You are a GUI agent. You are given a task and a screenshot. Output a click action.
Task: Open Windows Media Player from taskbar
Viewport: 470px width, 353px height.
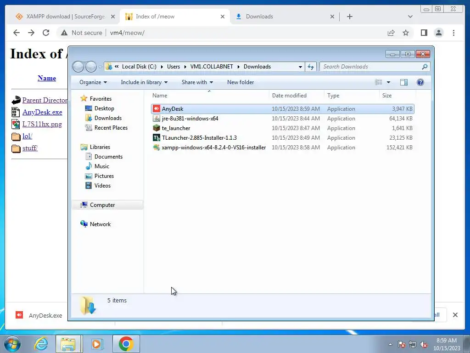click(x=97, y=344)
